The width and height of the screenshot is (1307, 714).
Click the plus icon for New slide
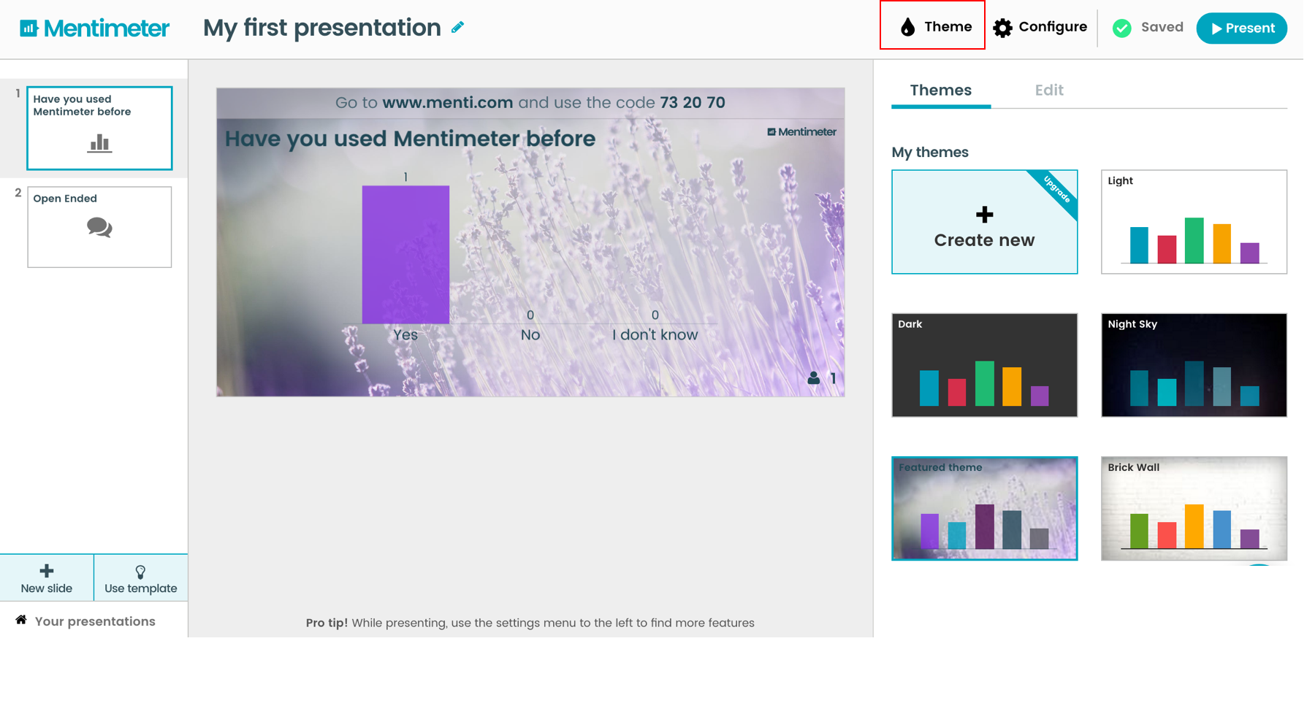[x=47, y=570]
